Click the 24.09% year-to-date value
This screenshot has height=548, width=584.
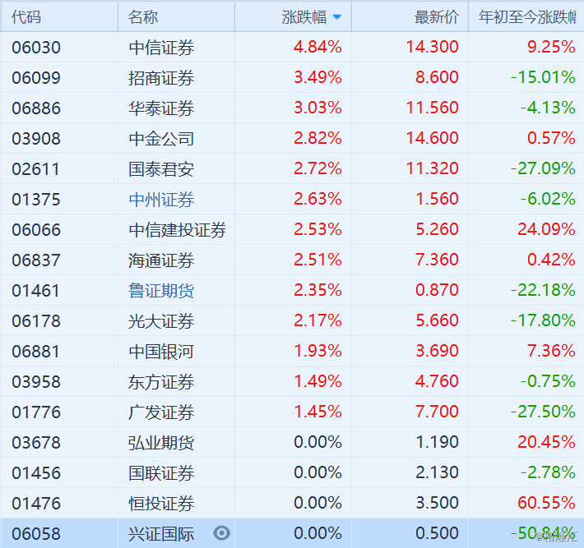click(x=547, y=229)
